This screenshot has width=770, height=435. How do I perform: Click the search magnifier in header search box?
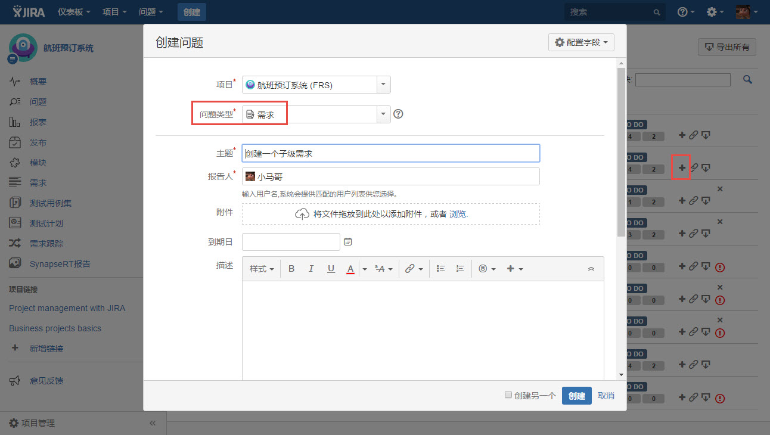click(x=656, y=12)
